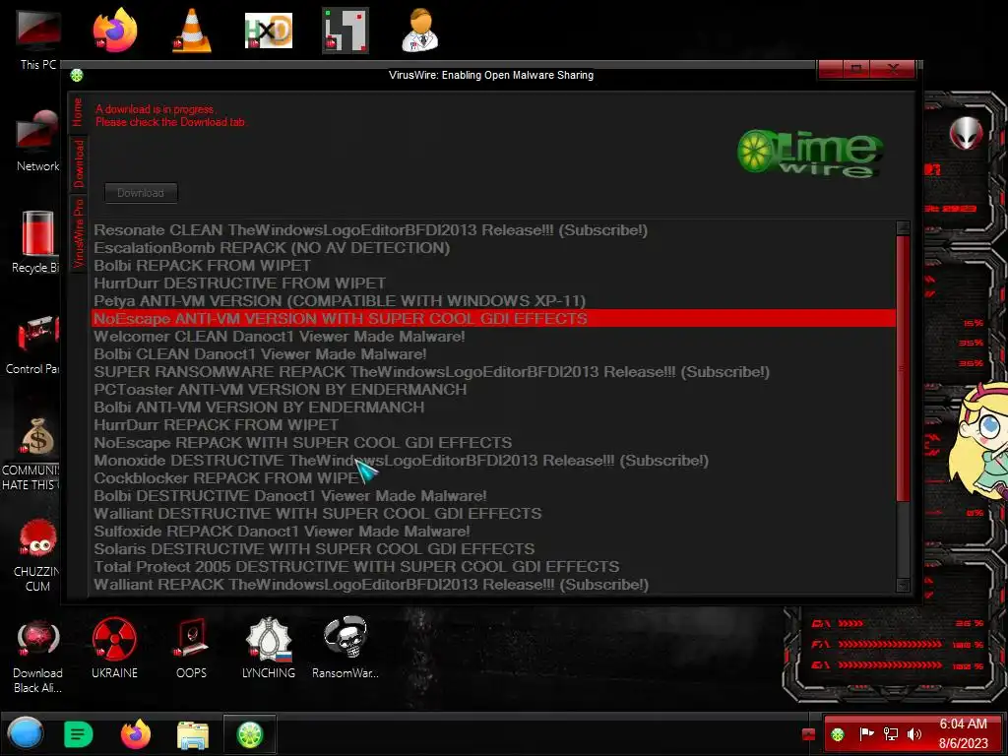Screen dimensions: 1008x756
Task: Click the red scrollbar thumb in list
Action: point(904,368)
